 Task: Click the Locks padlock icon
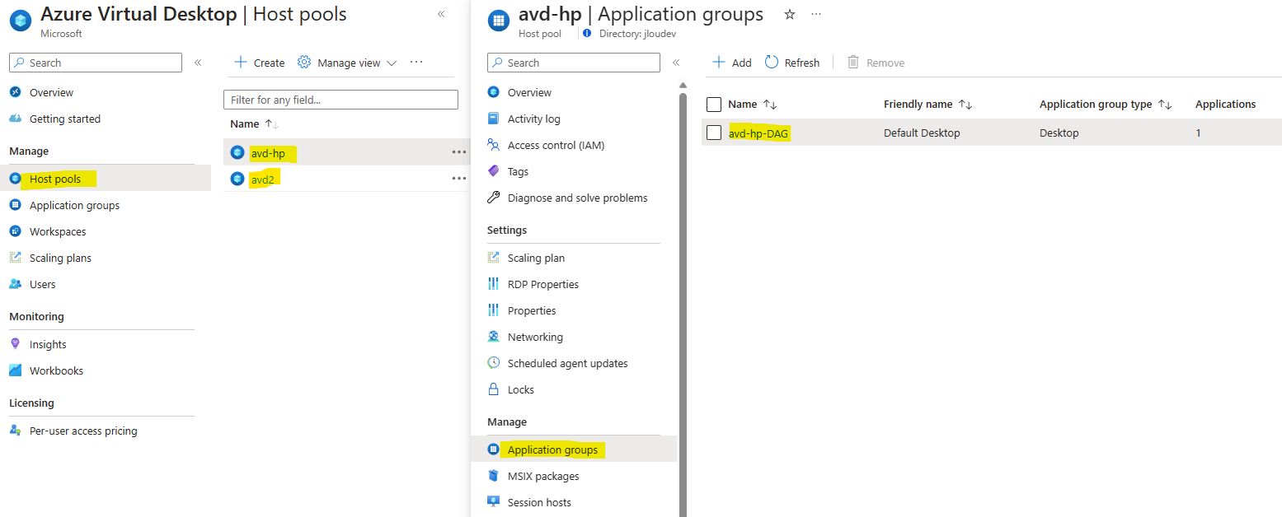tap(494, 389)
